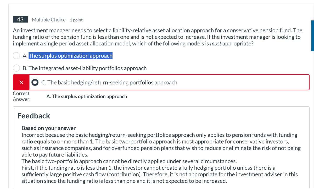Click the red X incorrect marker
This screenshot has height=196, width=314.
click(x=21, y=82)
